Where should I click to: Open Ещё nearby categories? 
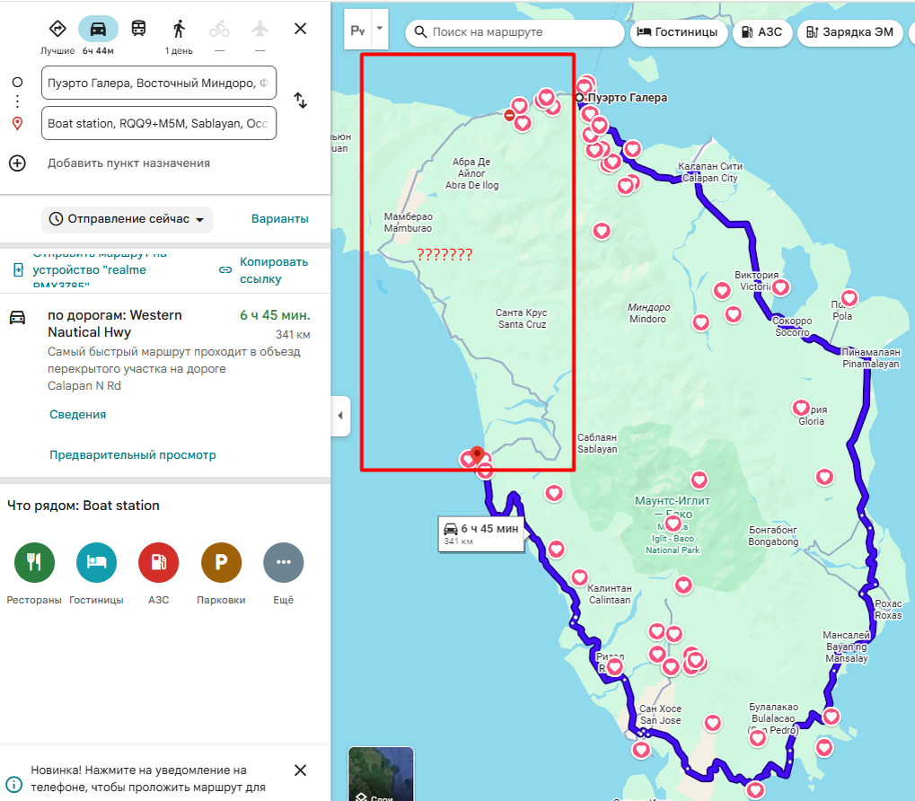(283, 574)
